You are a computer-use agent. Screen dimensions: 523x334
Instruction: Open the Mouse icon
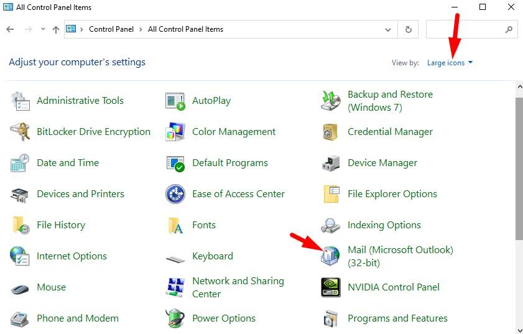20,289
